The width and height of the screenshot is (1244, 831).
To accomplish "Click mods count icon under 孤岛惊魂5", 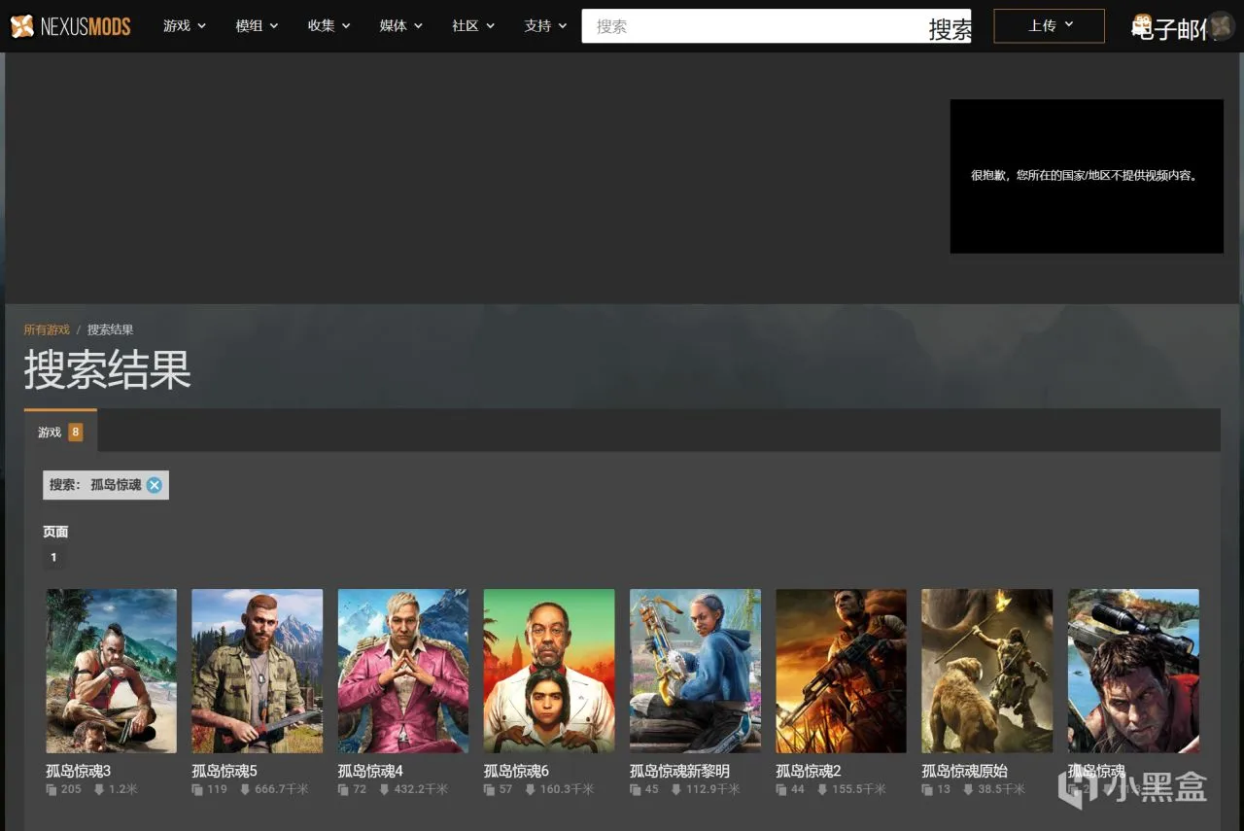I will pyautogui.click(x=197, y=789).
